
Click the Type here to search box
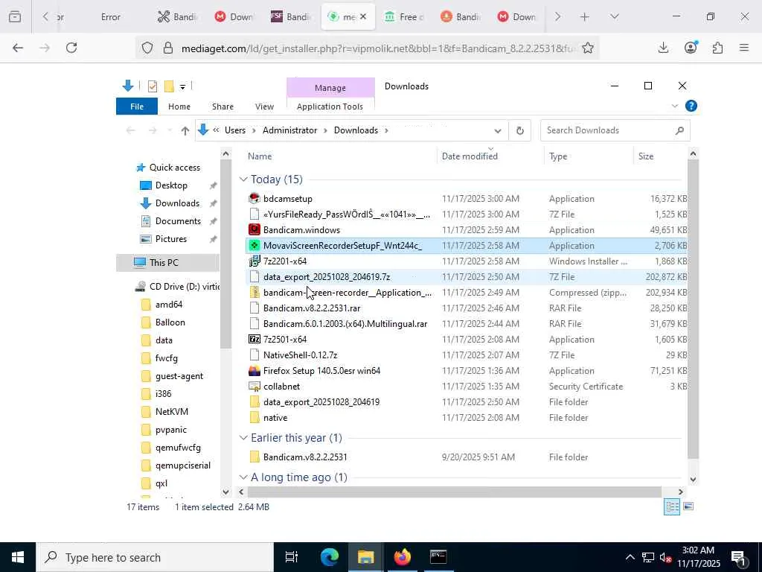point(155,557)
